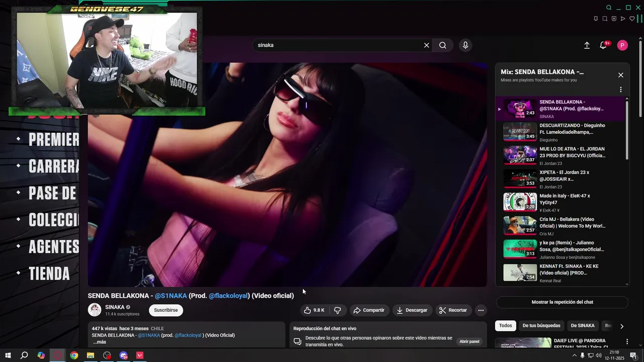Open more actions menu beside Recortar
Screen dimensions: 644x362
point(481,310)
